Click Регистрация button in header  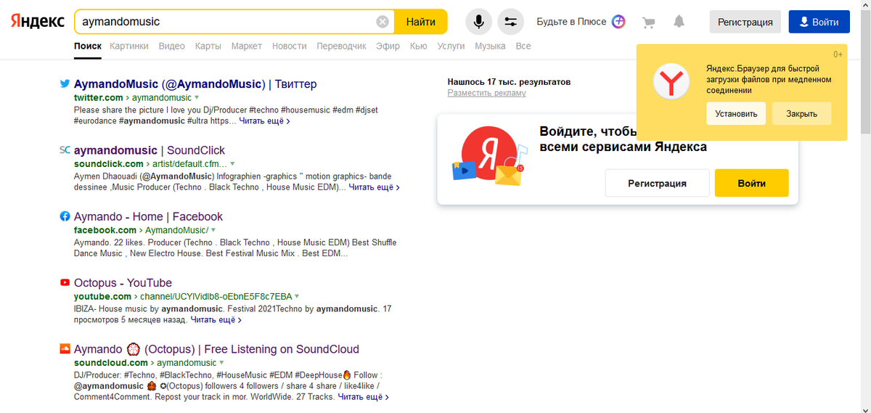[x=745, y=22]
